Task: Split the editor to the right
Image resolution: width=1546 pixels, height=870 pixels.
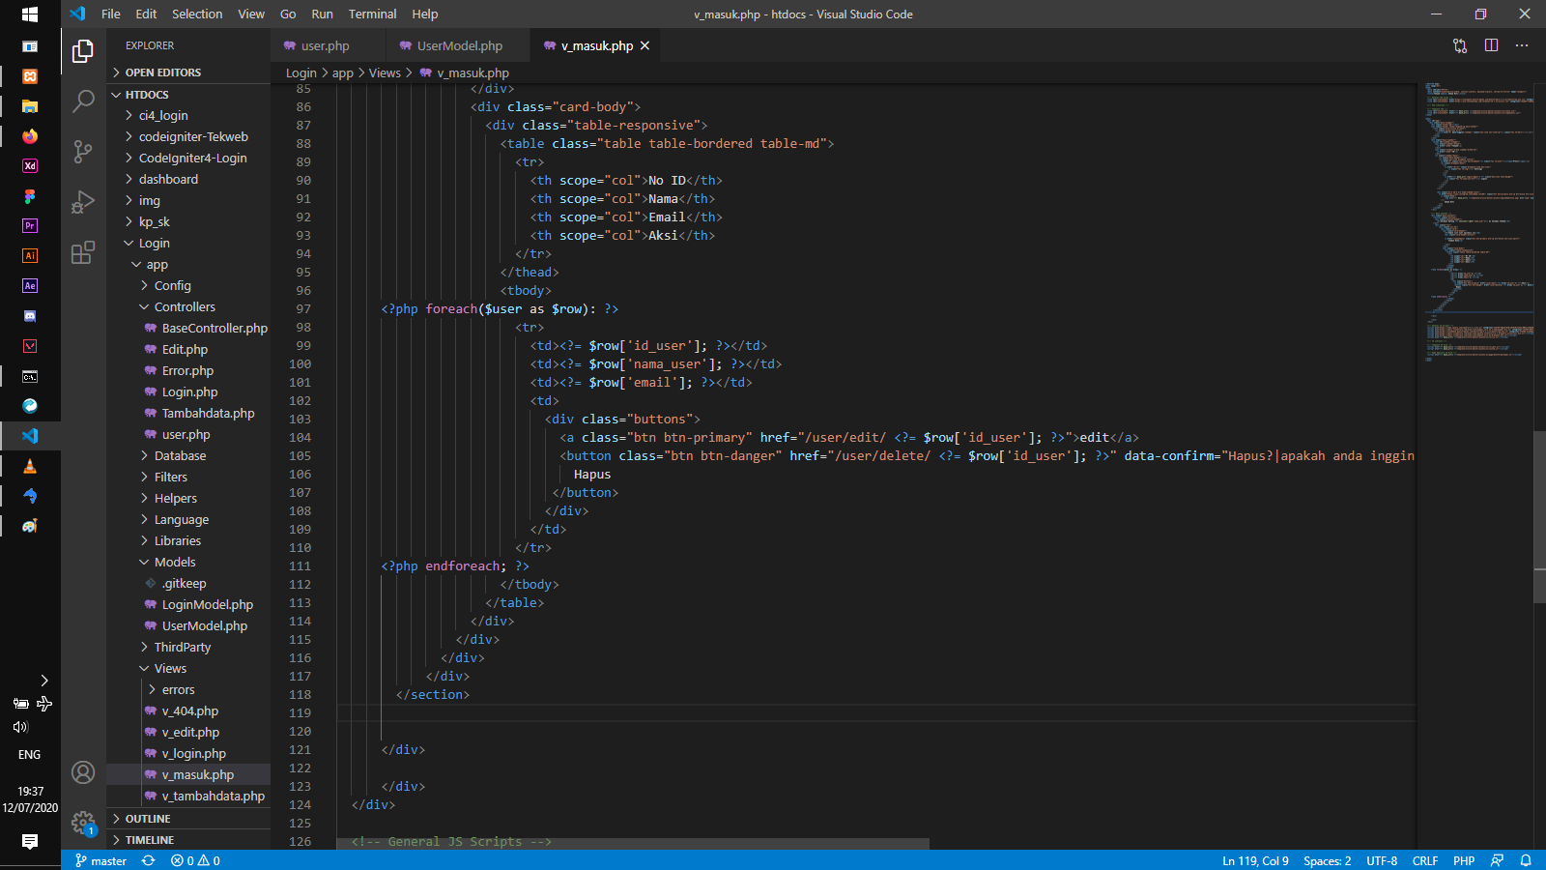Action: tap(1491, 45)
